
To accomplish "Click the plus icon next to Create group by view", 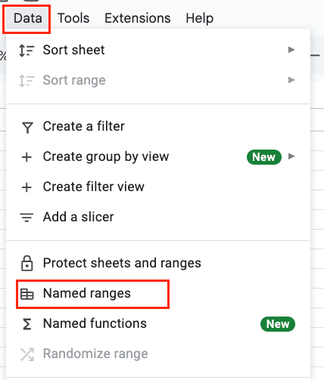I will tap(26, 157).
